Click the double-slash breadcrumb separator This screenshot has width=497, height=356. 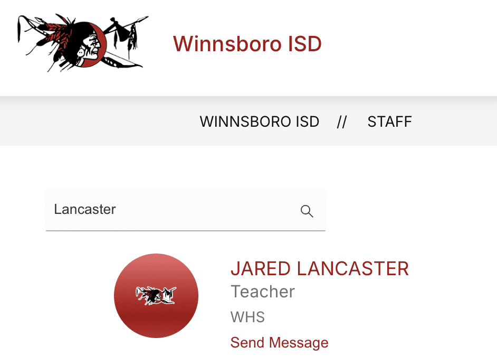pos(342,122)
